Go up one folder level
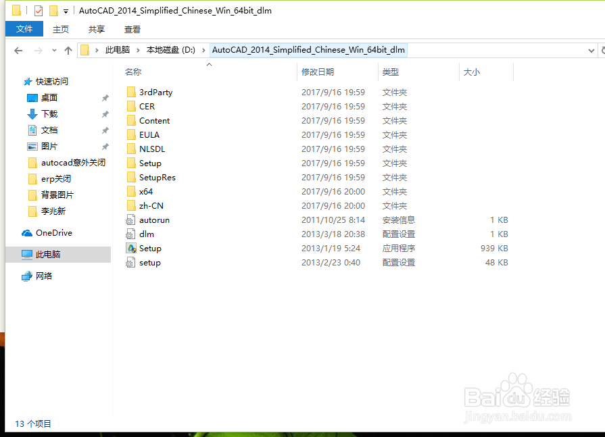605x437 pixels. 68,51
